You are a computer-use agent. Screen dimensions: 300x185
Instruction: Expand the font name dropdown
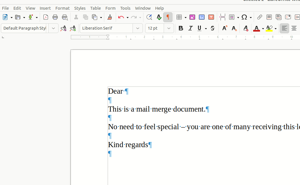click(x=138, y=28)
